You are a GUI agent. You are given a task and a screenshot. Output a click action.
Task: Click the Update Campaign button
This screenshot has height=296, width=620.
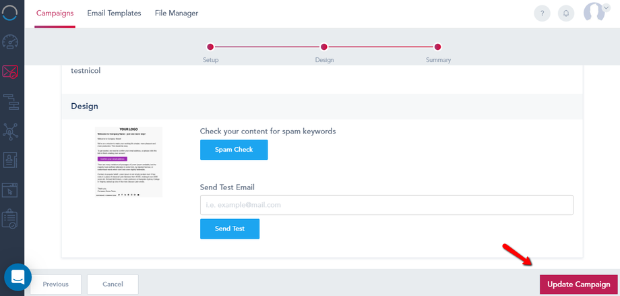(x=578, y=285)
